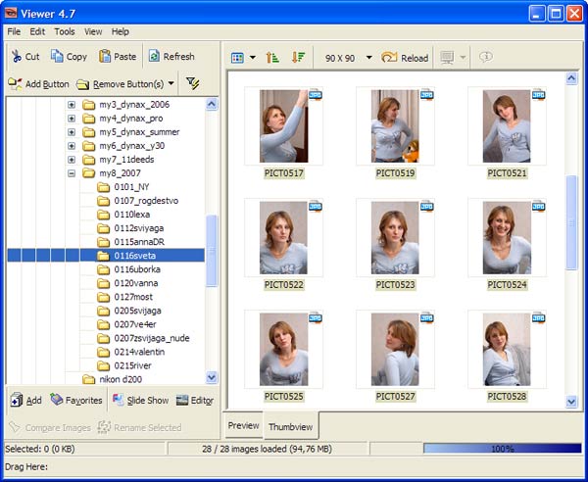Refresh the folder tree view
The image size is (588, 482).
(x=171, y=57)
